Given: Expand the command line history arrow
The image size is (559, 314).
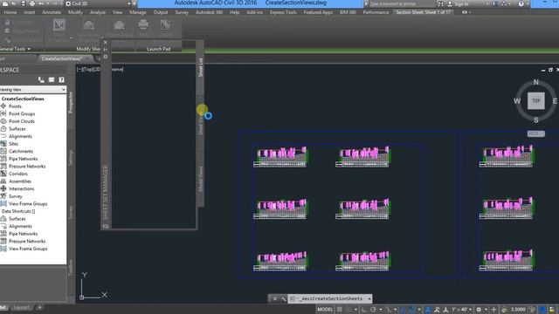Looking at the screenshot, I should [369, 298].
